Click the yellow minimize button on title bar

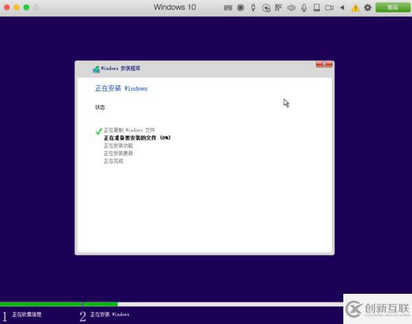[16, 8]
